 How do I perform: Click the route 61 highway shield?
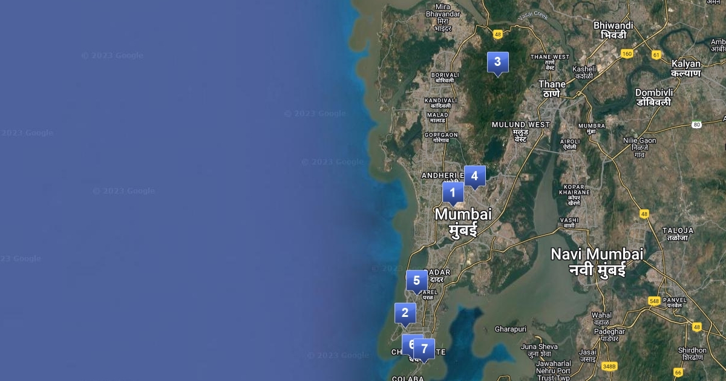[x=656, y=54]
